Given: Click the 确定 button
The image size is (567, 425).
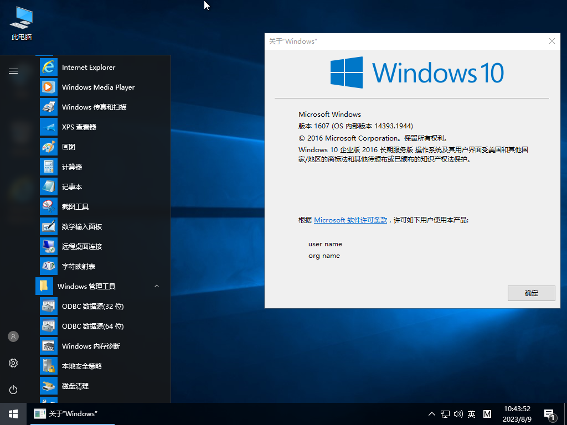Looking at the screenshot, I should pyautogui.click(x=531, y=293).
